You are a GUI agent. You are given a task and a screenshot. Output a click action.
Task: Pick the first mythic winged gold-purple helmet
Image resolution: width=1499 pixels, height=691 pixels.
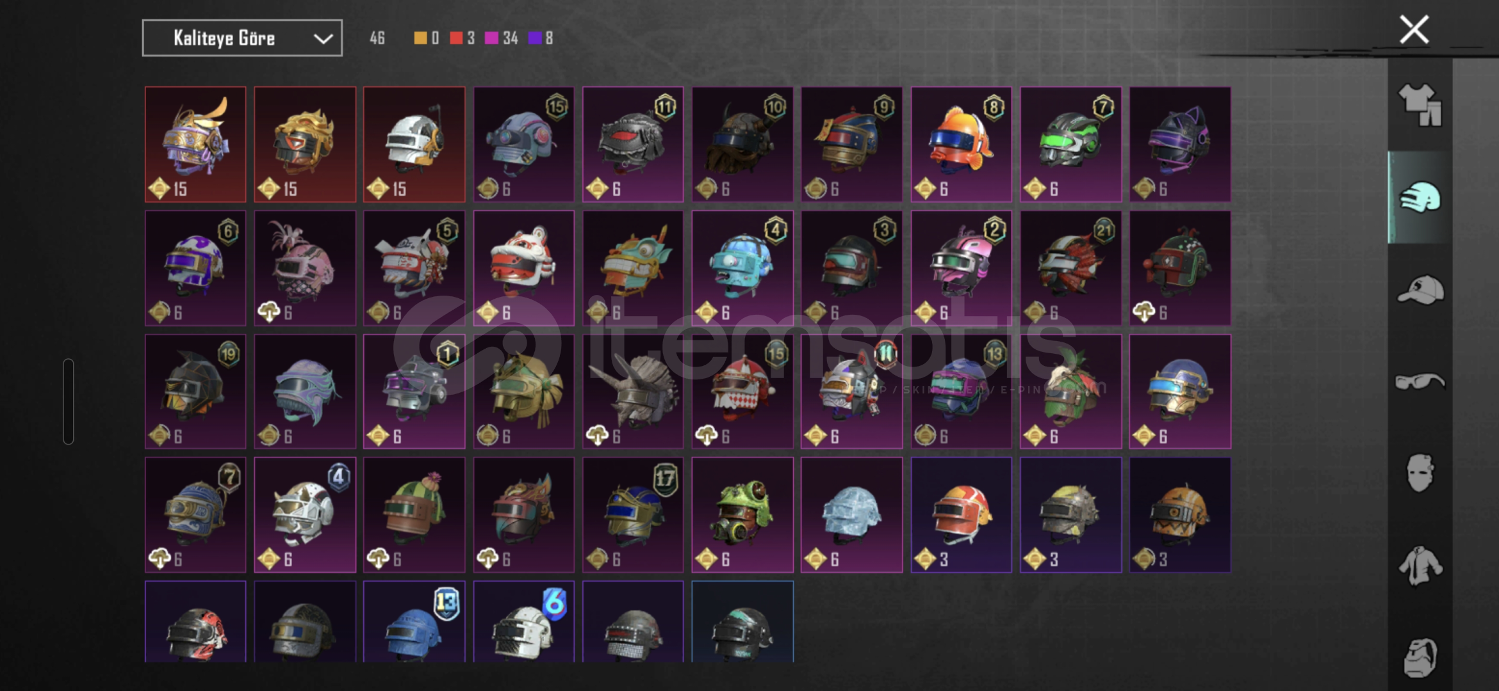(x=195, y=145)
